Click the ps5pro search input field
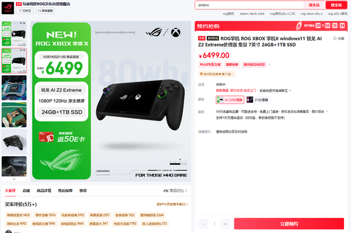The height and width of the screenshot is (233, 351). point(249,5)
